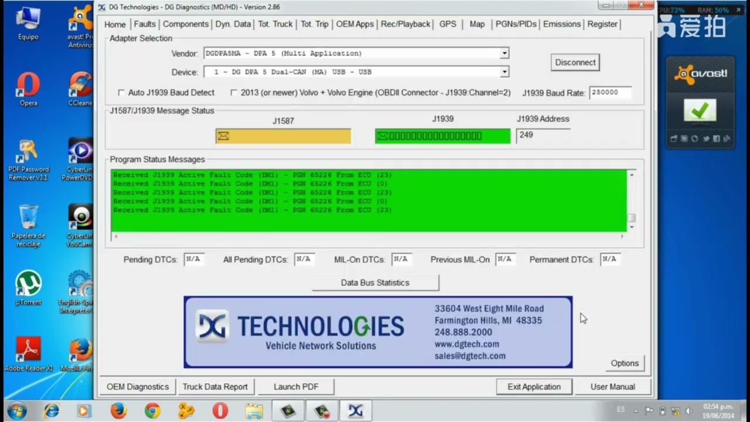Open the Emissions tab
Image resolution: width=750 pixels, height=422 pixels.
562,24
